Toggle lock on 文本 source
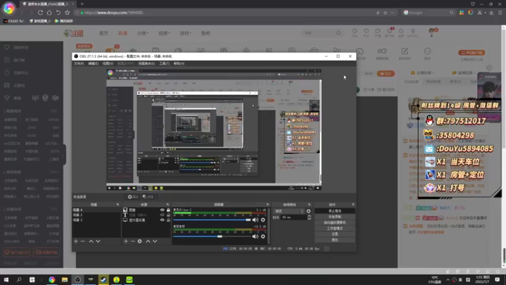This screenshot has width=506, height=285. point(168,215)
